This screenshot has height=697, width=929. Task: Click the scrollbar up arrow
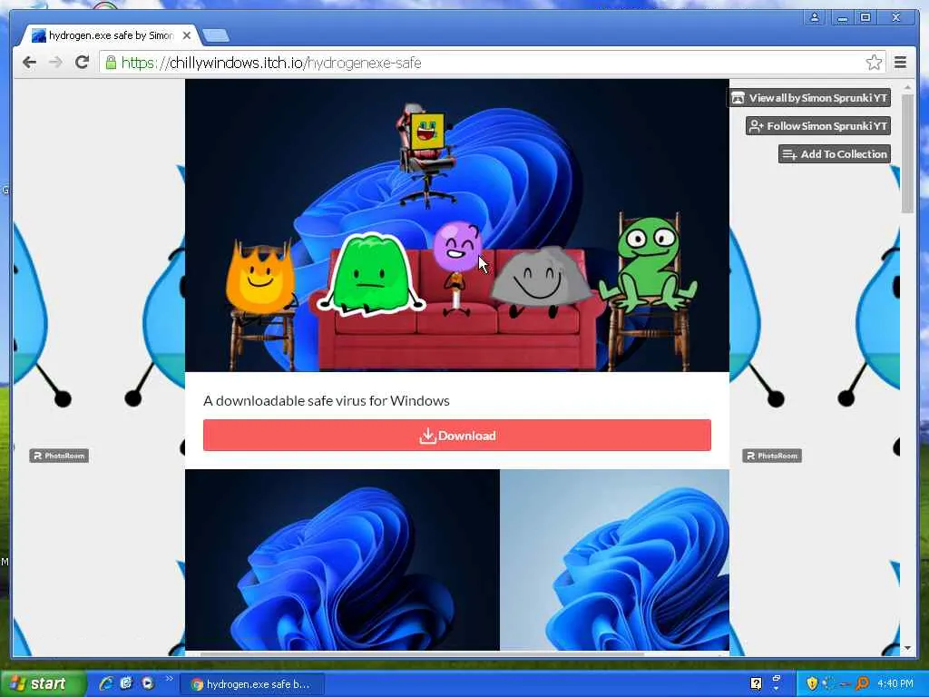coord(907,88)
